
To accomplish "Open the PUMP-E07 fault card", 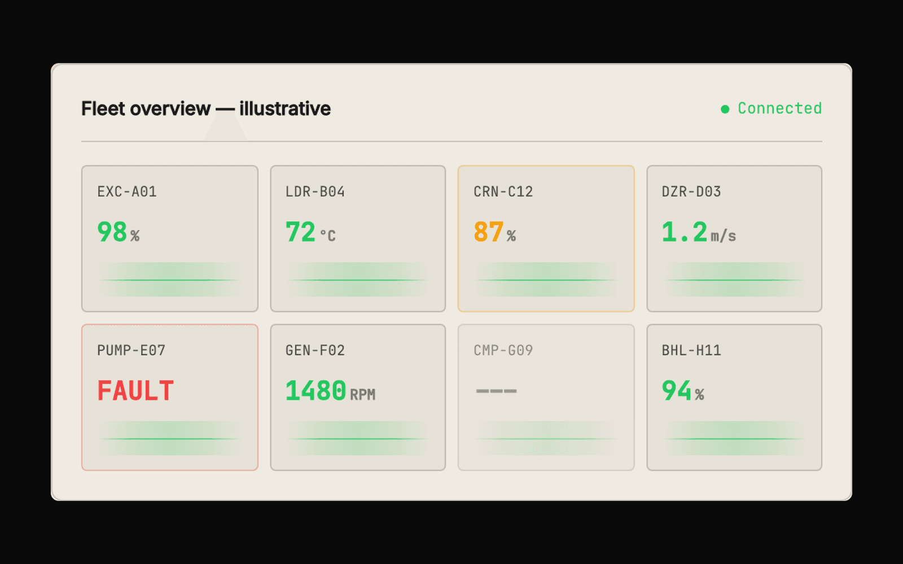I will [x=170, y=397].
